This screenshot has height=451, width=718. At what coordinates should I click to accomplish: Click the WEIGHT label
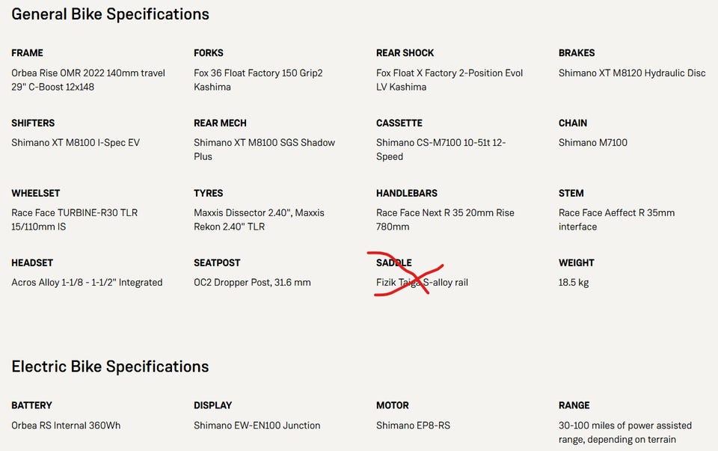tap(577, 263)
